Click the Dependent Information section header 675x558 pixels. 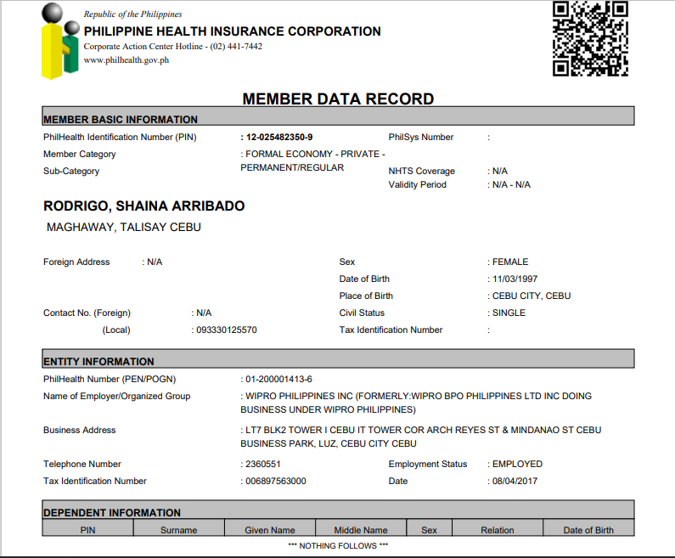click(x=112, y=512)
